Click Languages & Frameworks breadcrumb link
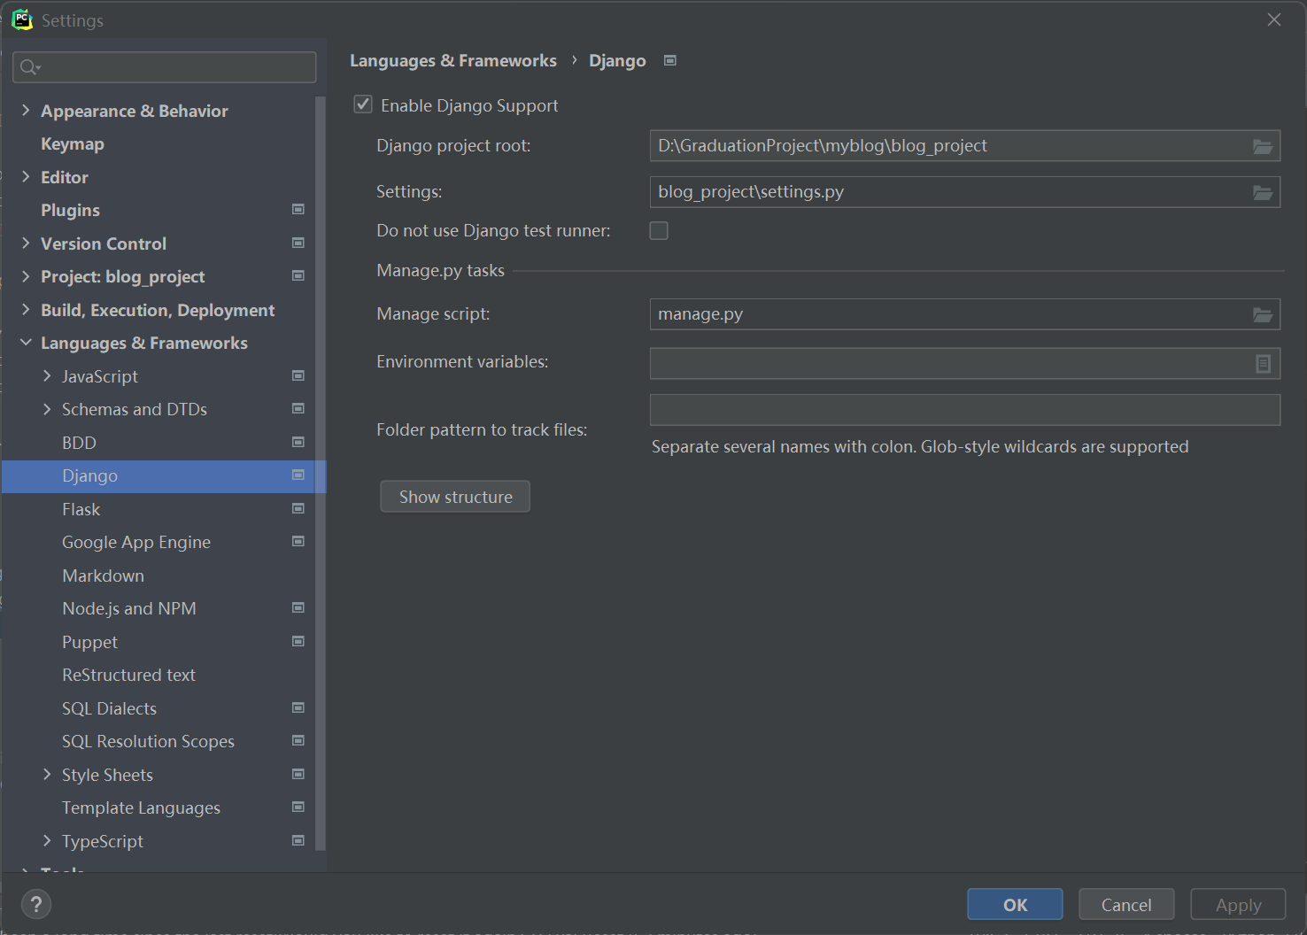 (x=453, y=60)
